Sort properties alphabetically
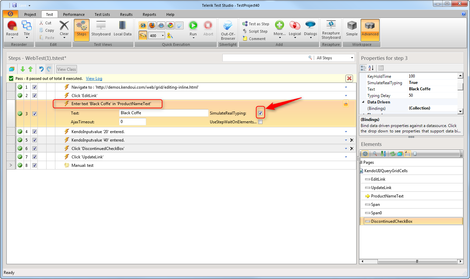Viewport: 470px width, 279px height. point(371,68)
